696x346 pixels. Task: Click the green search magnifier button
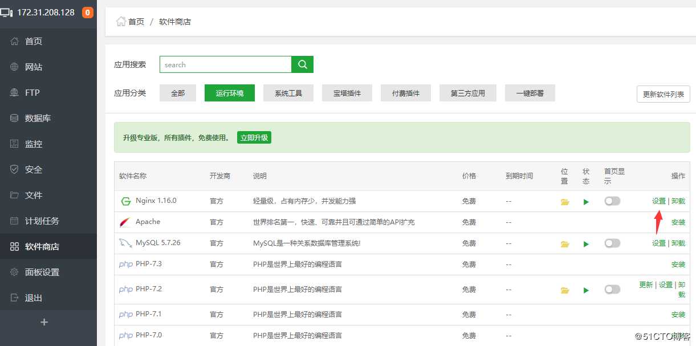(303, 64)
